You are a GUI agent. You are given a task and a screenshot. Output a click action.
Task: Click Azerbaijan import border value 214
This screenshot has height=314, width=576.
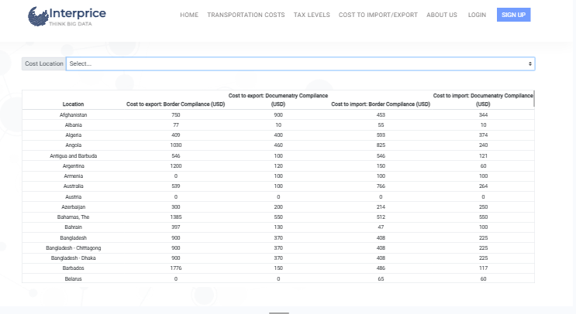[x=381, y=207]
